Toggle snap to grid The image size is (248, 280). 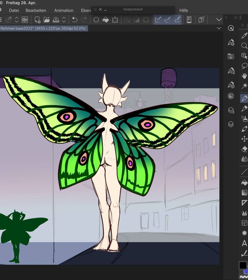(177, 20)
